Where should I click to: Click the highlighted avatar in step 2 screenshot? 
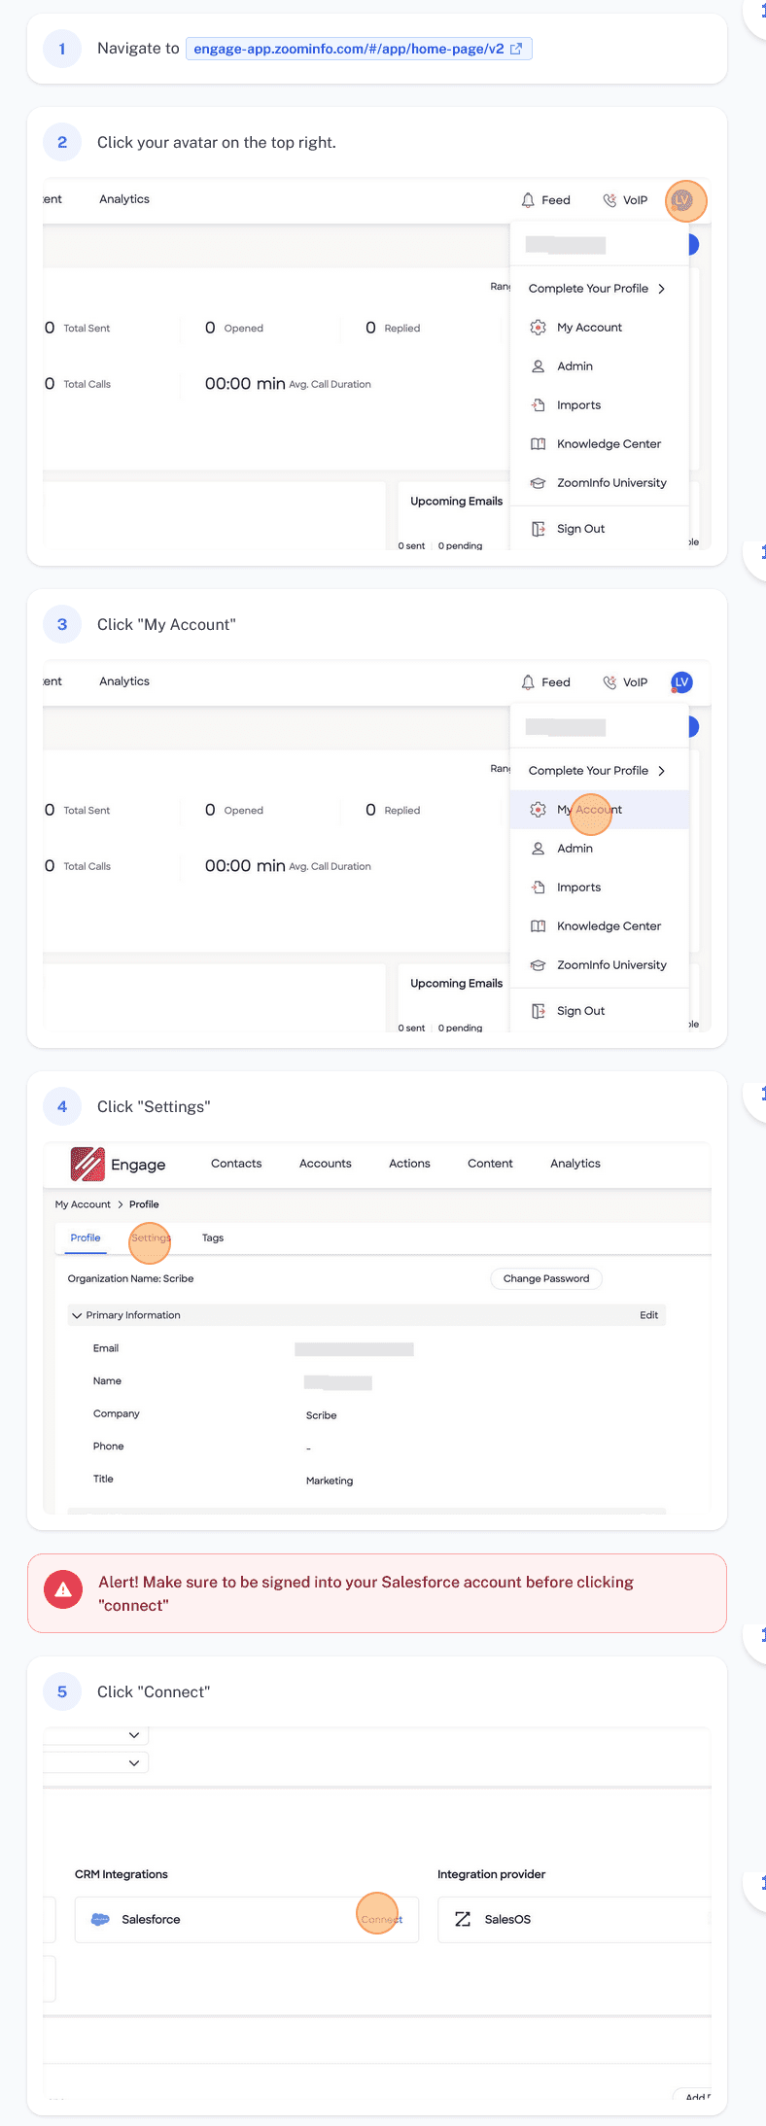[x=684, y=200]
